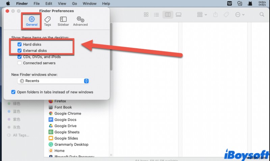Open the Go menu
270x161 pixels.
(x=74, y=3)
